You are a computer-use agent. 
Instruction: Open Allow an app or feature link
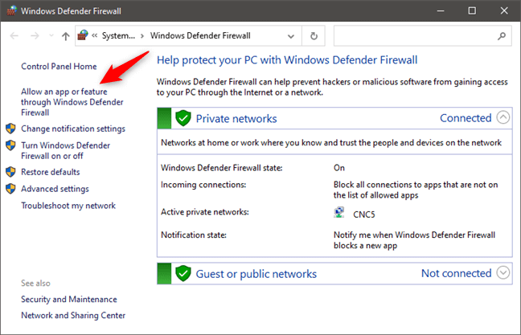72,102
